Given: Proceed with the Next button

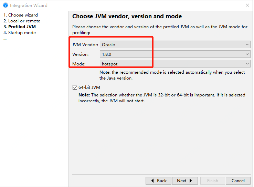Looking at the screenshot, I should point(185,181).
